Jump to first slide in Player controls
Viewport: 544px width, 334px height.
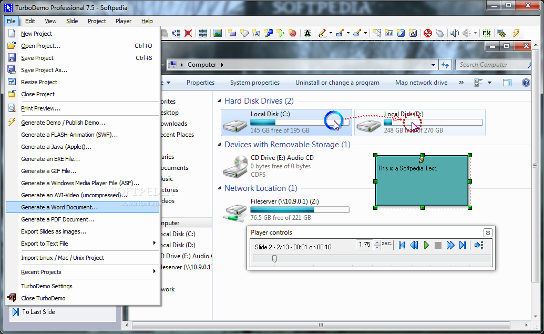pyautogui.click(x=402, y=246)
